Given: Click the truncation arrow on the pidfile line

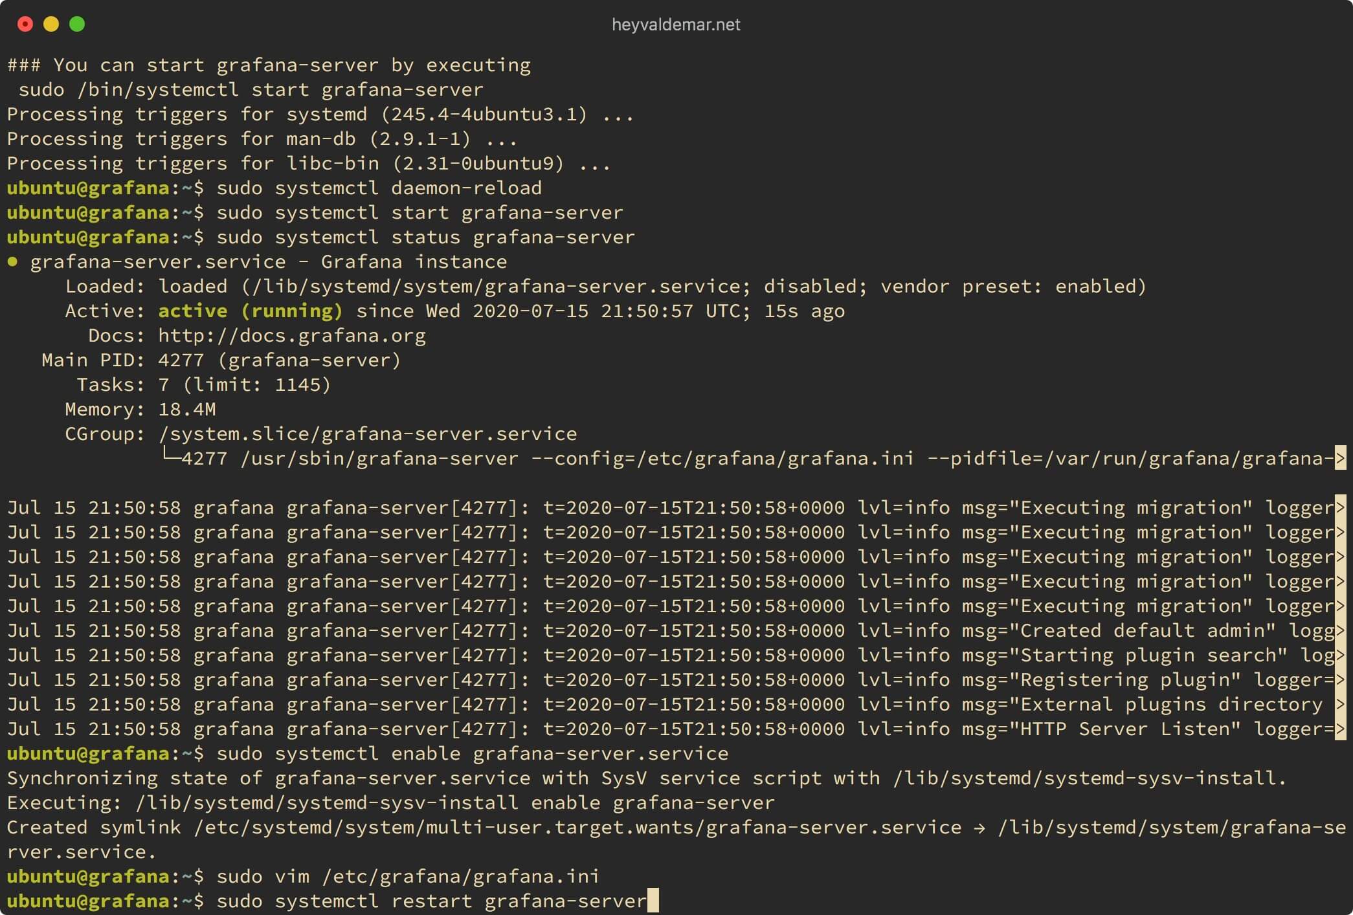Looking at the screenshot, I should point(1340,459).
